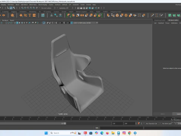Open the Surfaces menu

(58, 5)
